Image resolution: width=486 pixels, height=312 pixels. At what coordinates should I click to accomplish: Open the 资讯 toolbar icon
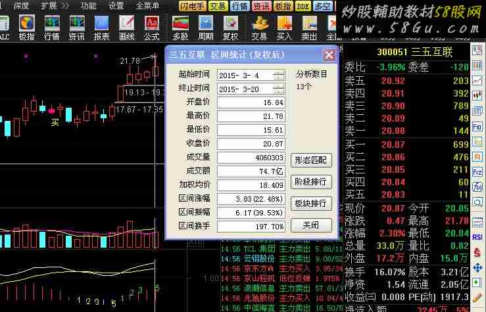(x=76, y=28)
